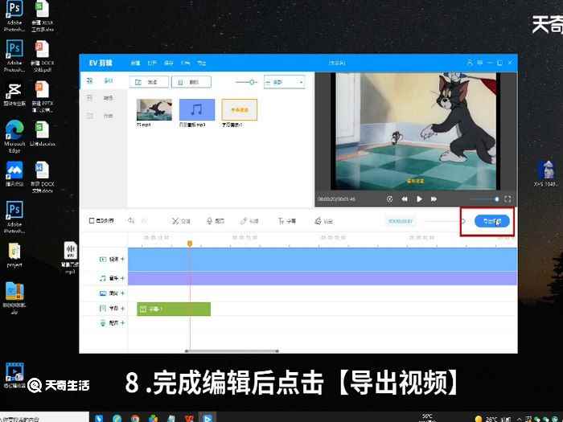Add to the video track with plus
Screen dimensions: 563x422
[x=122, y=259]
